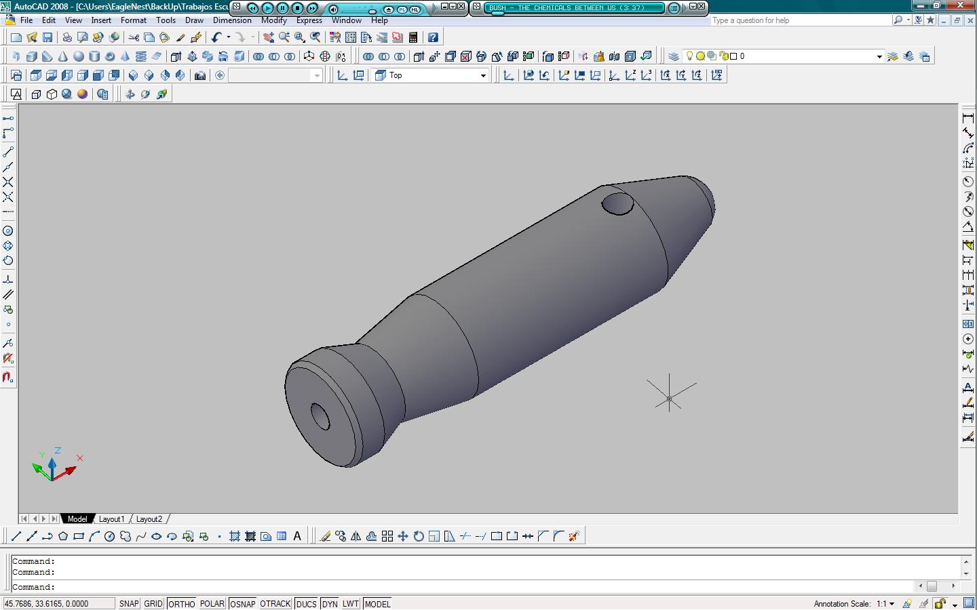Click the Rotate tool in the Modify toolbar

click(x=419, y=536)
